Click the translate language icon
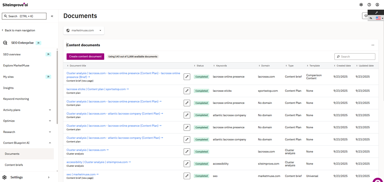The width and height of the screenshot is (384, 182). tap(371, 18)
